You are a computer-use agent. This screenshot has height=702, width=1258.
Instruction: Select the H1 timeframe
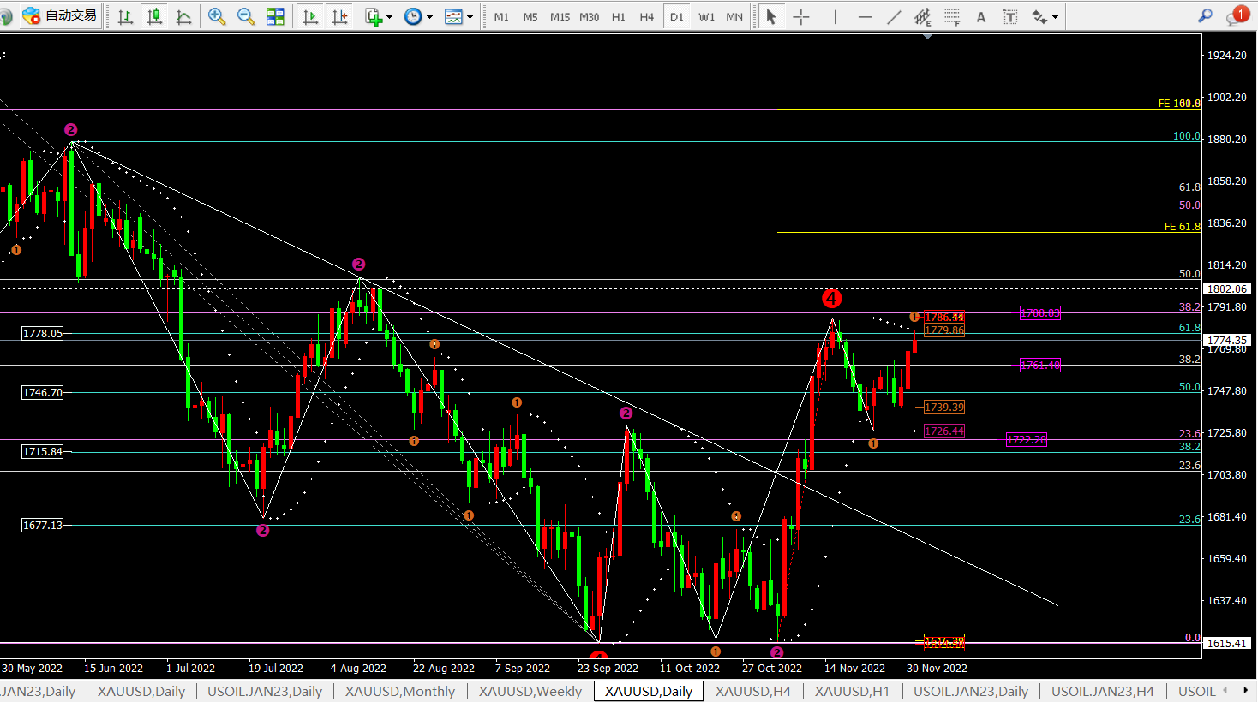pyautogui.click(x=618, y=16)
